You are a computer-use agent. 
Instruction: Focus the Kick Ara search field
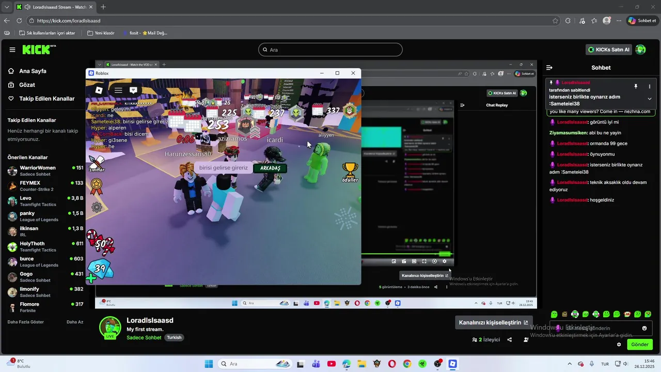pos(330,50)
